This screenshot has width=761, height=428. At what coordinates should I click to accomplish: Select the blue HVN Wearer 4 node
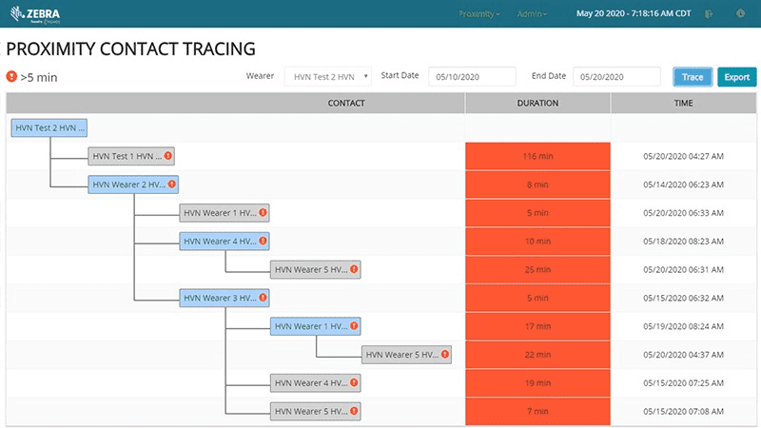coord(218,242)
